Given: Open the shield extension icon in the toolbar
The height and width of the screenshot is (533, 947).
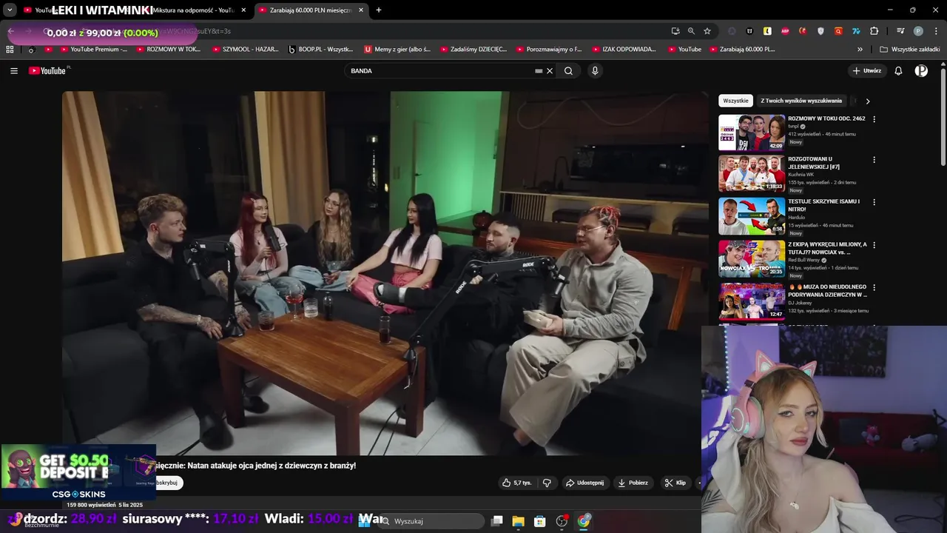Looking at the screenshot, I should 820,31.
